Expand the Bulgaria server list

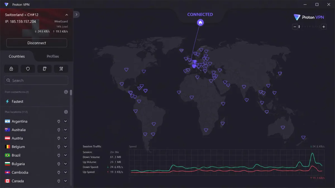point(66,164)
